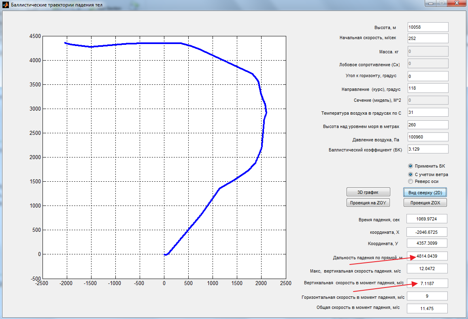Click the disabled 'Масса, кг' field

tap(428, 51)
